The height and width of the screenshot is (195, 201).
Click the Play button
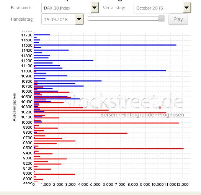pos(178,19)
